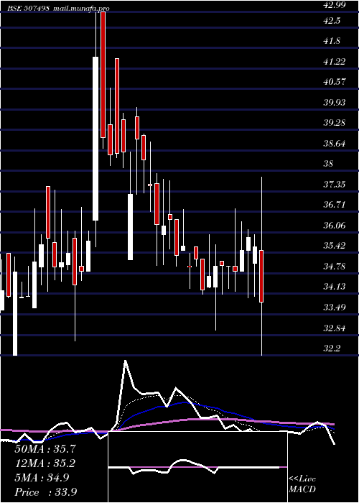Click the 39.28 price axis label
The width and height of the screenshot is (359, 503).
(x=335, y=123)
